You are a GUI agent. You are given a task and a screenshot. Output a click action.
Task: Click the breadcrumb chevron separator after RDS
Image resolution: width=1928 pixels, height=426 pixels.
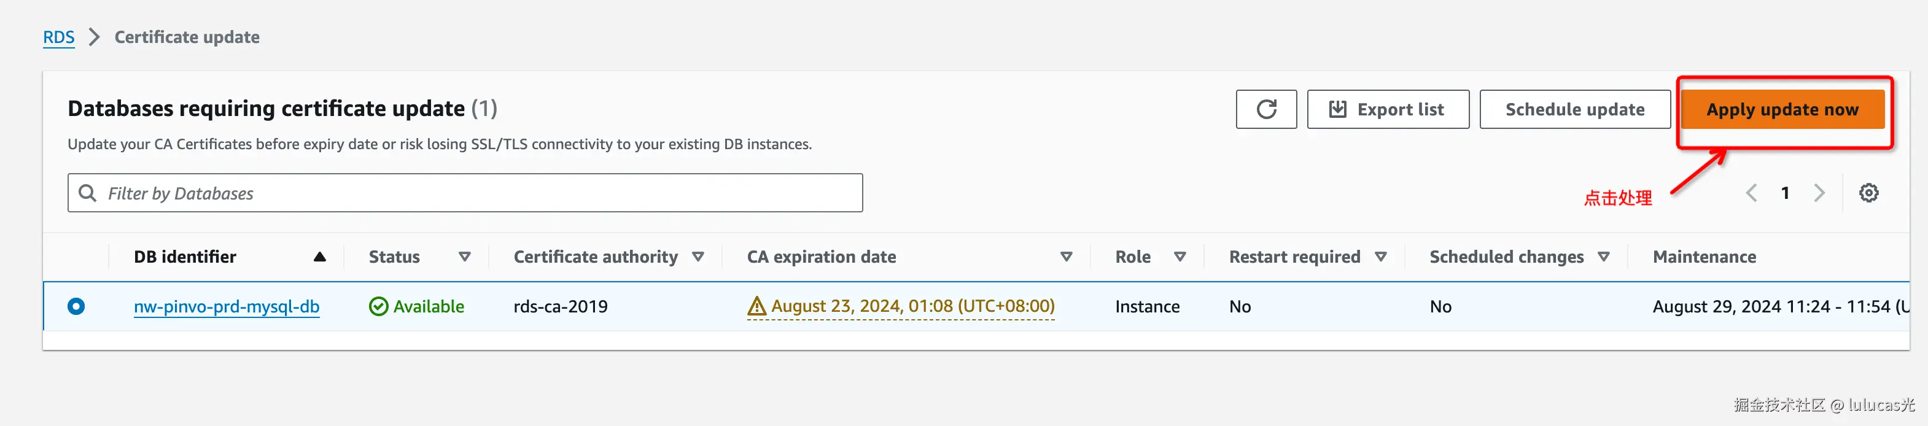pyautogui.click(x=95, y=37)
